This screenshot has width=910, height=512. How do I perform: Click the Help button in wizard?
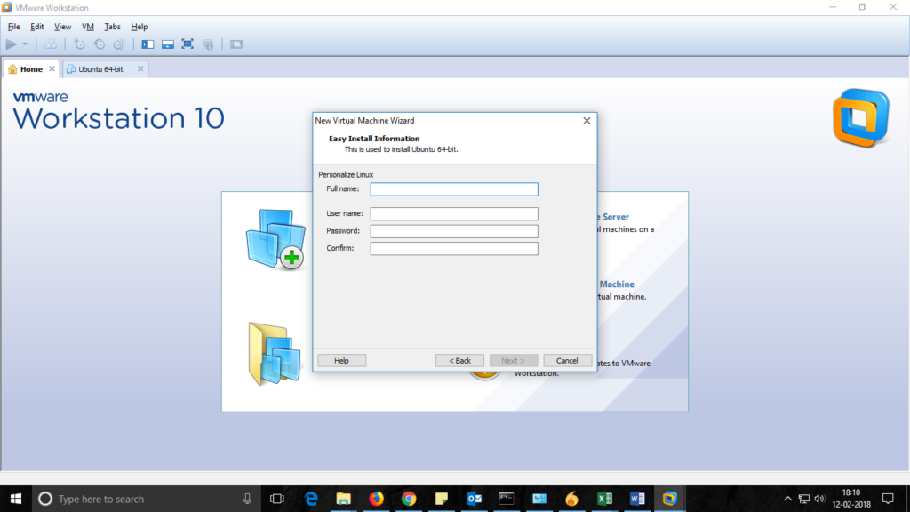(x=341, y=360)
